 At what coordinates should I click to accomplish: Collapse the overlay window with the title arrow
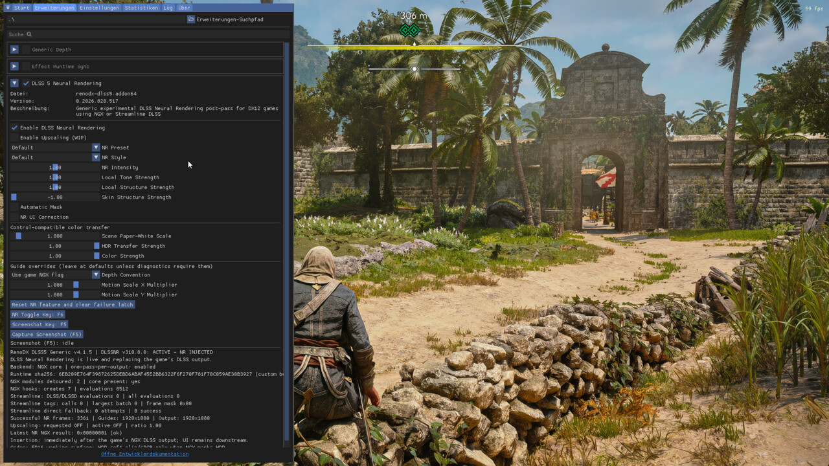[x=7, y=8]
